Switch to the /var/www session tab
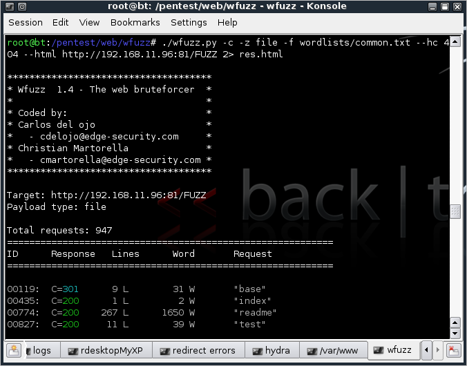 pos(333,351)
